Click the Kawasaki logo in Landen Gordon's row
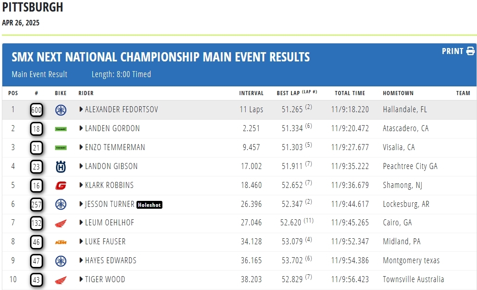 [x=61, y=129]
